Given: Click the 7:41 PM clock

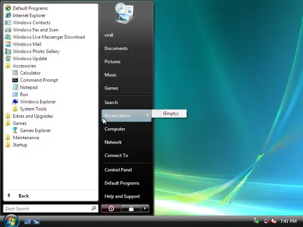Looking at the screenshot, I should point(289,221).
